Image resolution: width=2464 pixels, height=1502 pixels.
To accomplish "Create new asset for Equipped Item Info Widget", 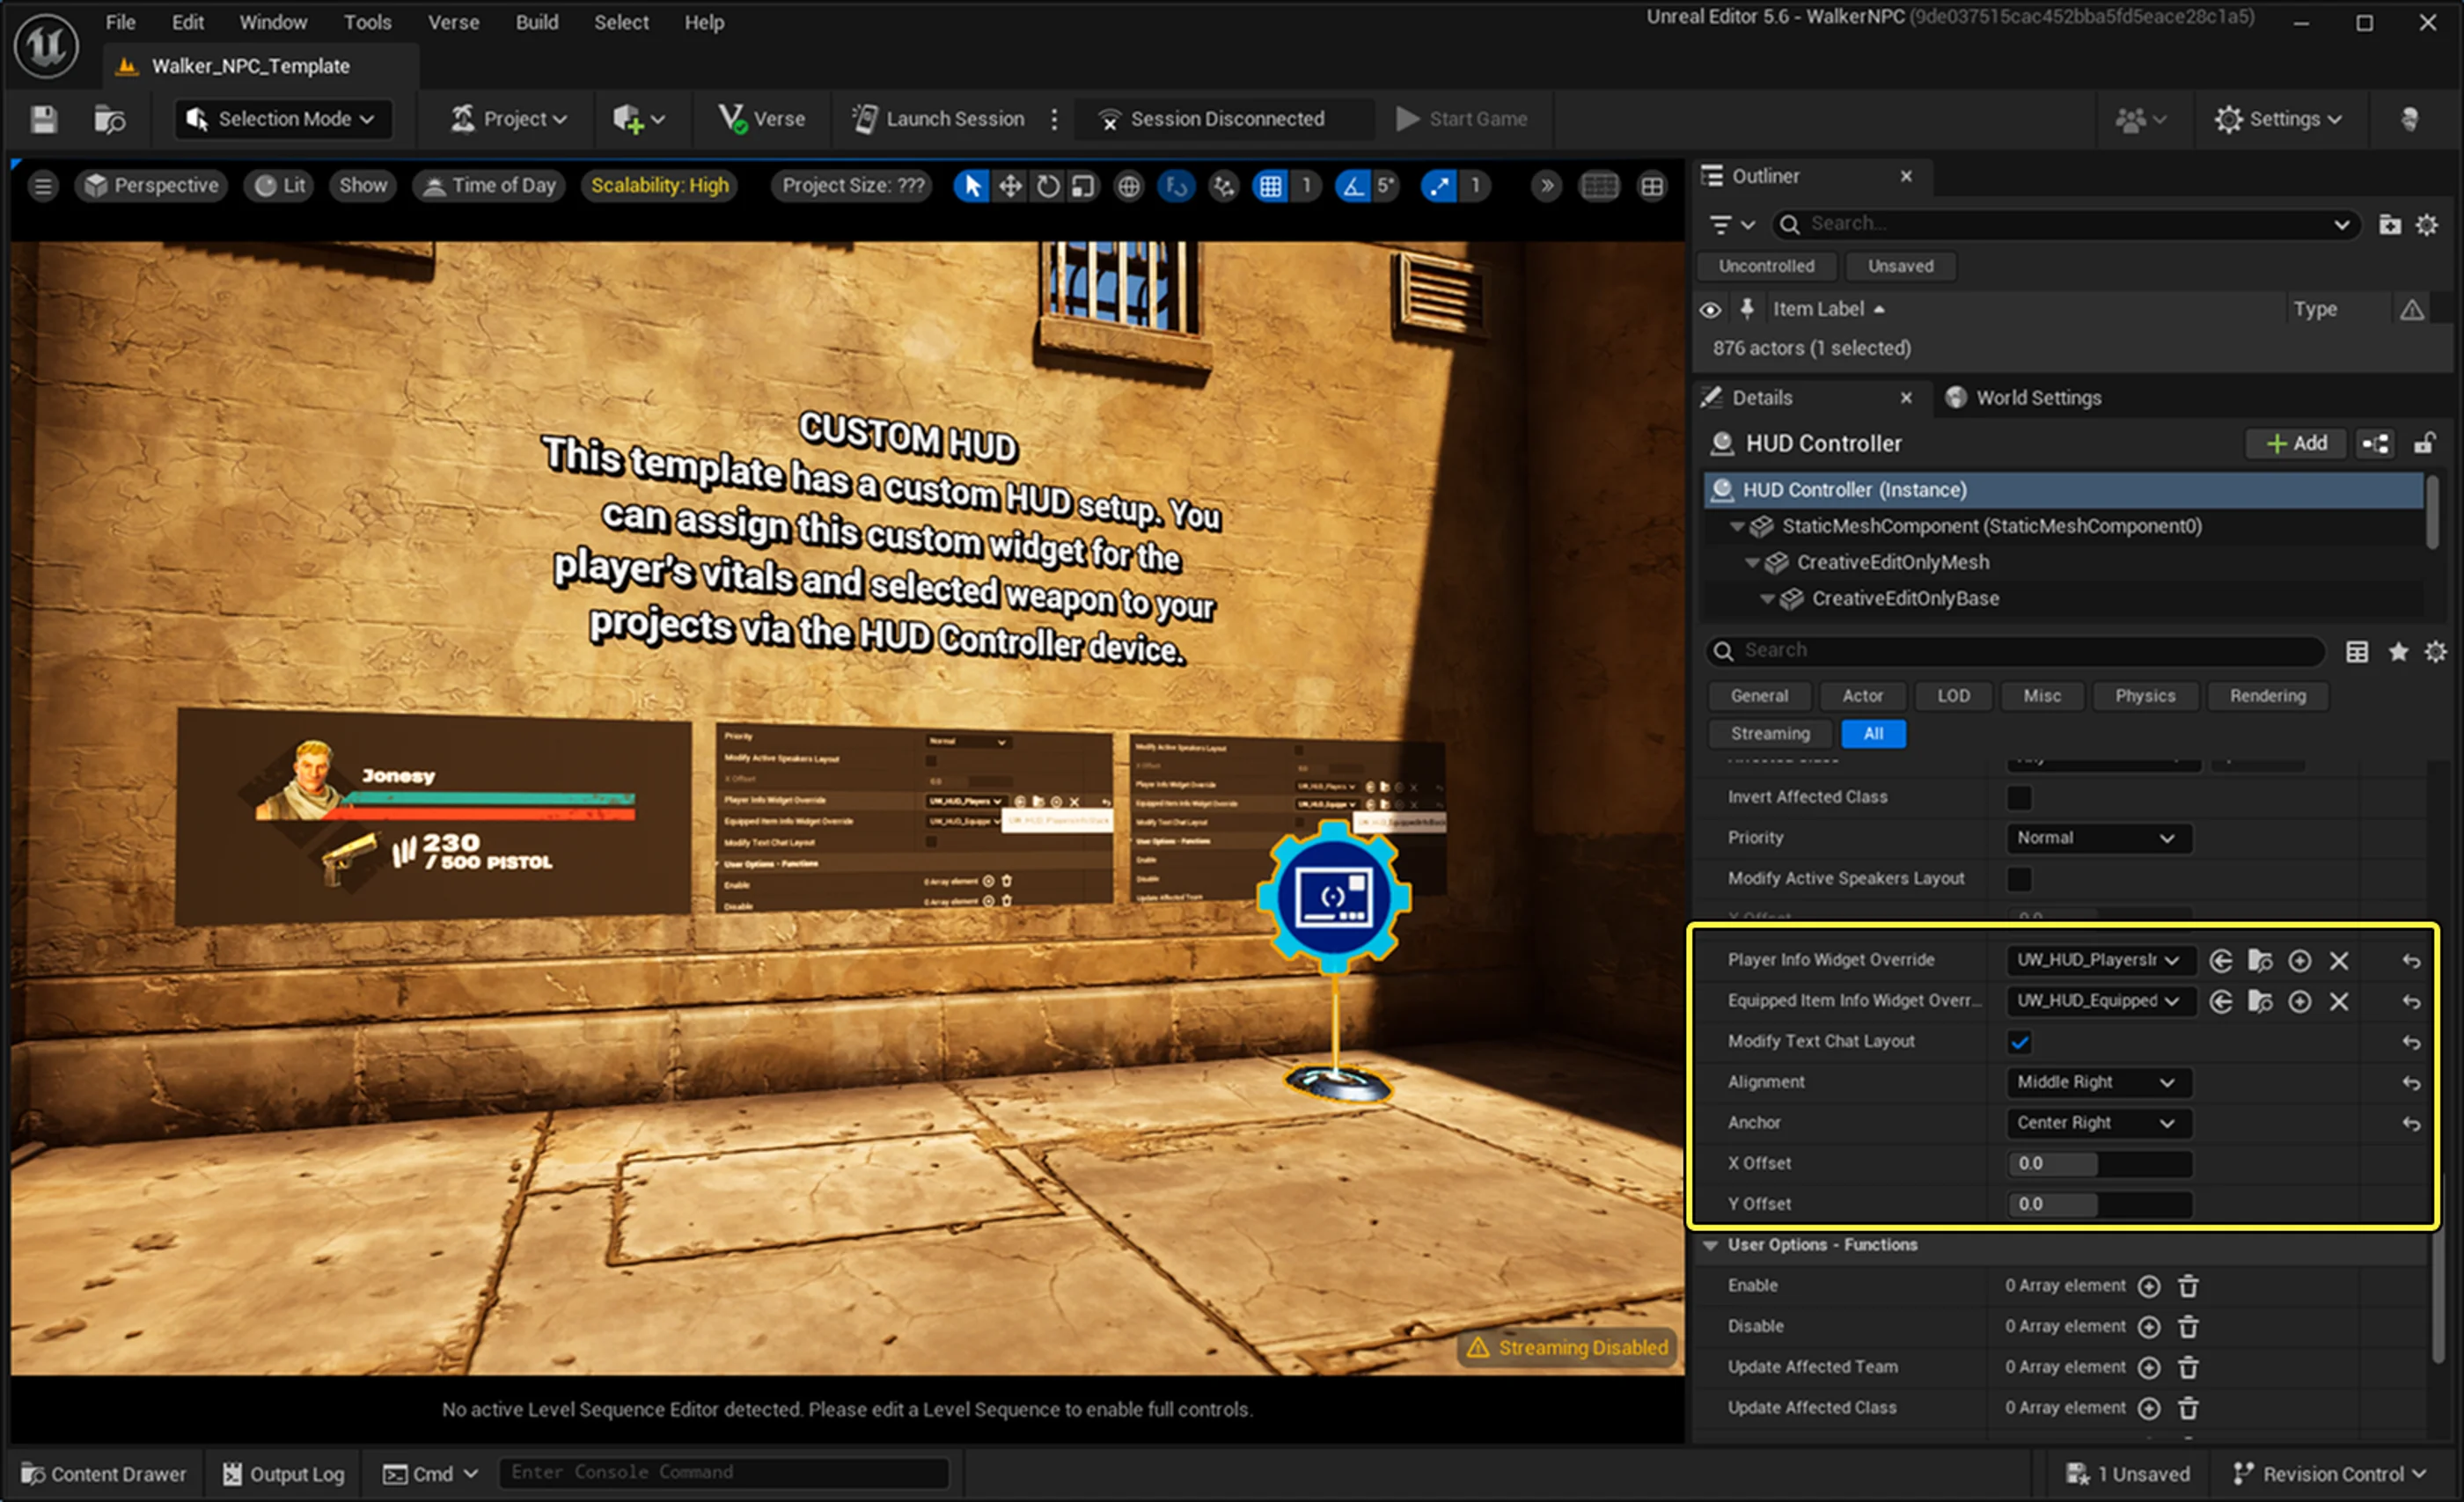I will (x=2300, y=1002).
